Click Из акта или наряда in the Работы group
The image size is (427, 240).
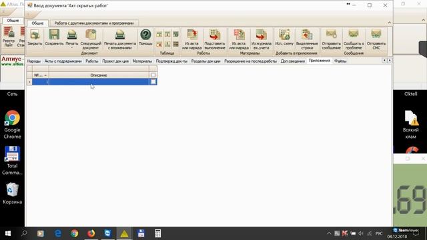point(191,39)
